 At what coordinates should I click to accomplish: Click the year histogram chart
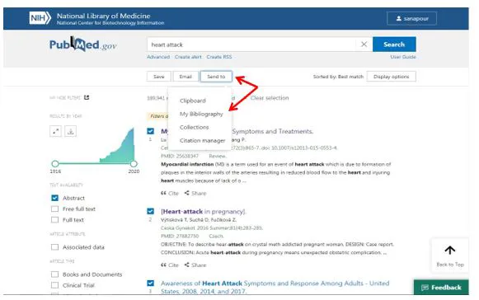pyautogui.click(x=117, y=146)
